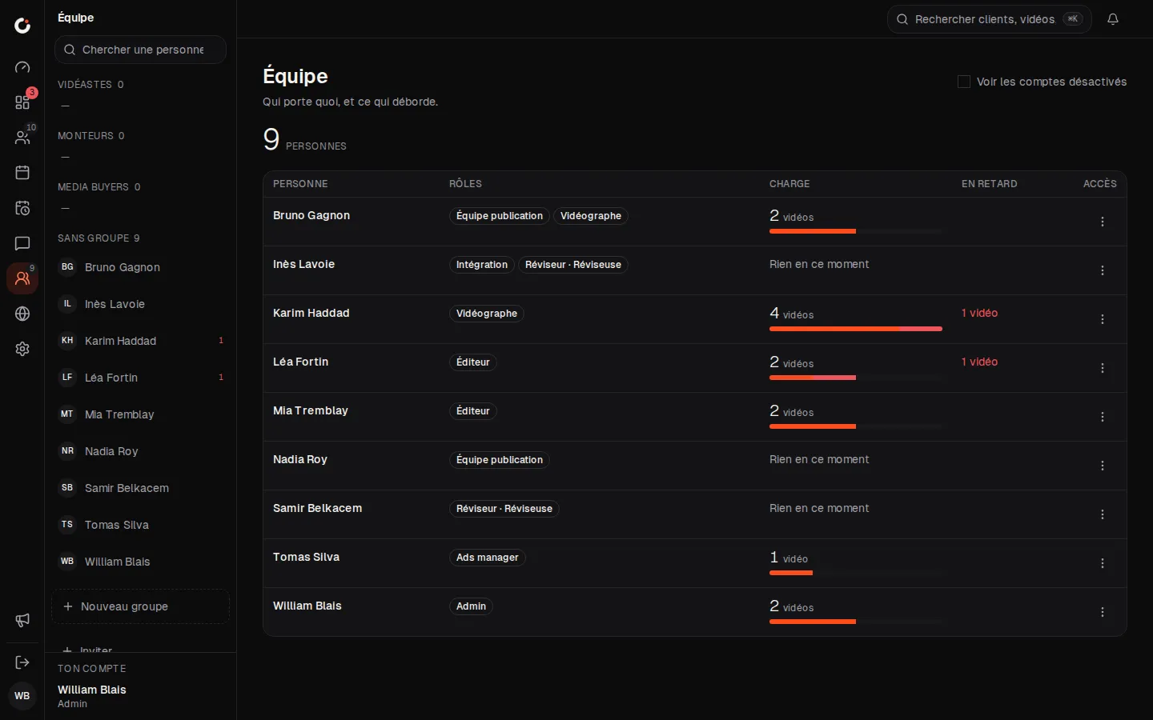Focus the "Rechercher clients, vidéos" search box

pyautogui.click(x=989, y=19)
